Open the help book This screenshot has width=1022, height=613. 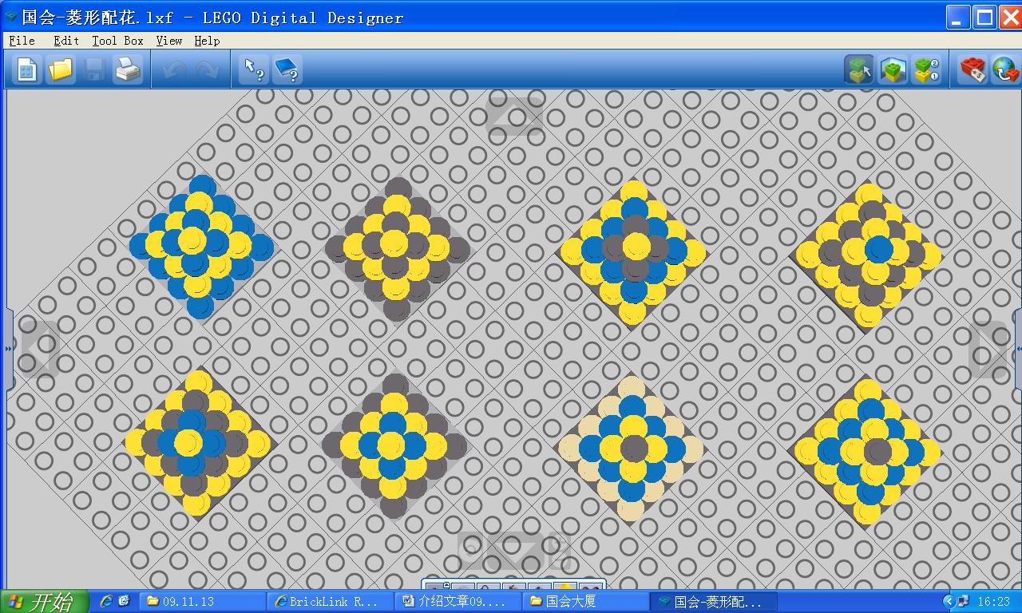point(287,70)
